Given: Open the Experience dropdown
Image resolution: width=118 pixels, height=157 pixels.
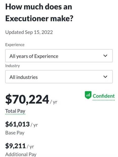Looking at the screenshot, I should tap(59, 56).
